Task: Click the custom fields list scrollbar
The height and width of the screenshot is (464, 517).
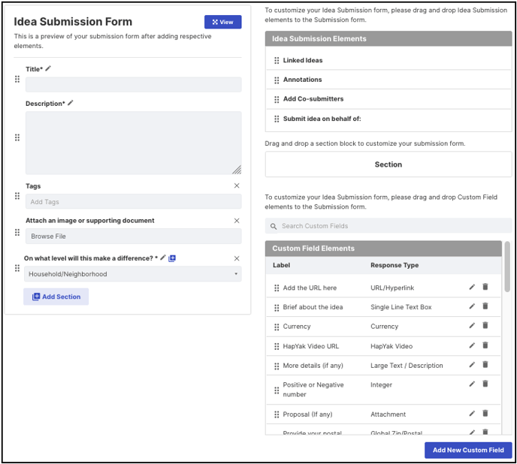Action: point(507,267)
